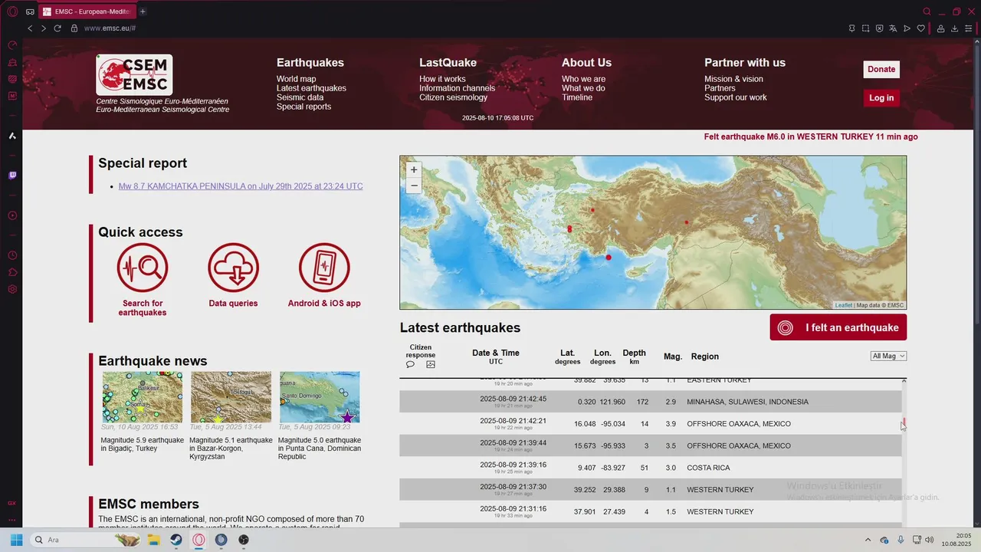Screen dimensions: 981x552
Task: Open File Explorer from the taskbar
Action: (153, 540)
